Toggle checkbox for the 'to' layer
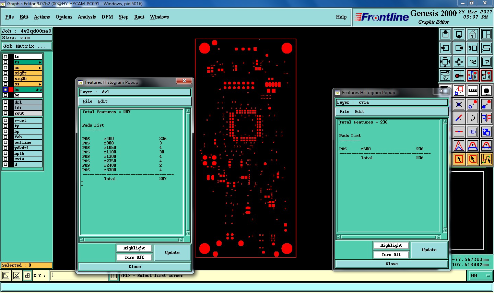This screenshot has height=293, width=494. click(x=5, y=57)
